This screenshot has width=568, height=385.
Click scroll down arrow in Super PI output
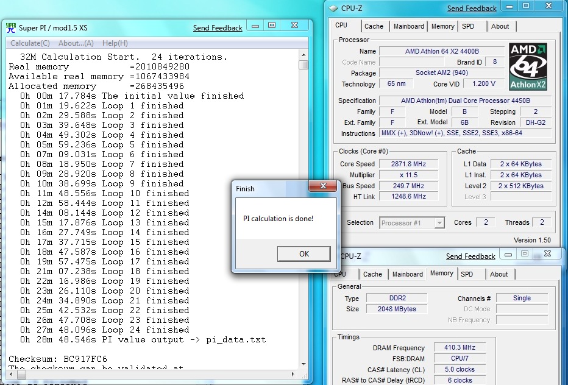(x=304, y=364)
